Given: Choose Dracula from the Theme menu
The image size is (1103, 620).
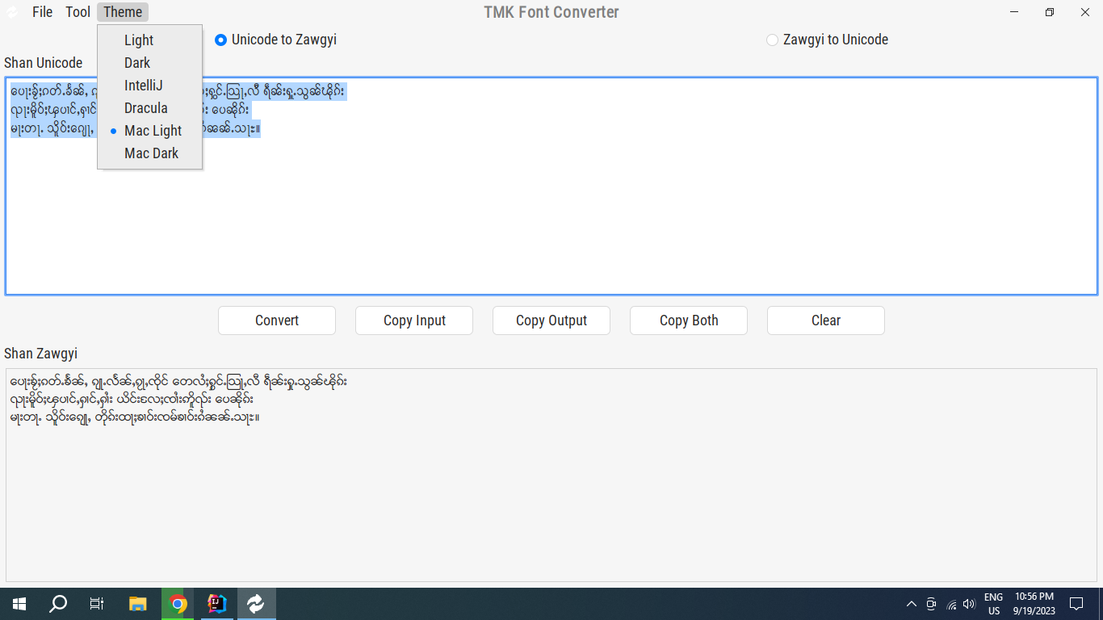Looking at the screenshot, I should pyautogui.click(x=146, y=107).
